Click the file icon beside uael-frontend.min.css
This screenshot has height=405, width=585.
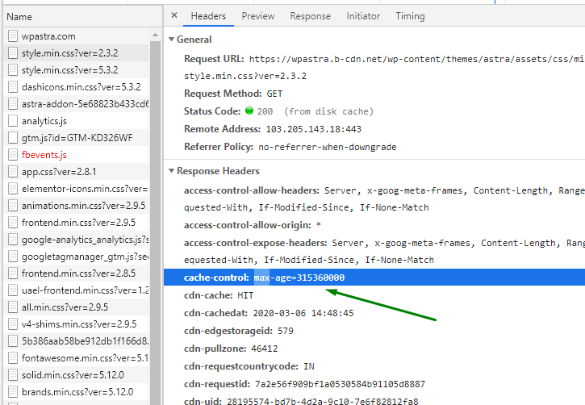click(13, 290)
